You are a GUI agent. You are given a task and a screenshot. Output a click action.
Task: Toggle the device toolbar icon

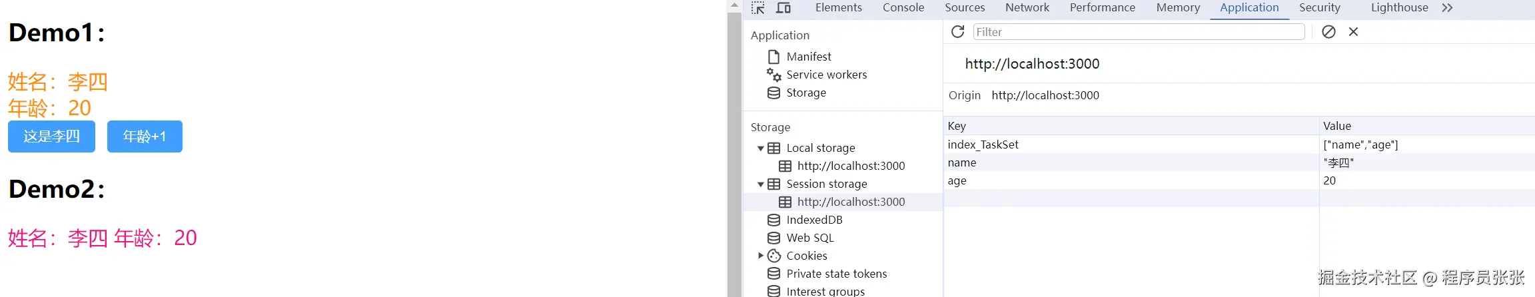tap(783, 8)
